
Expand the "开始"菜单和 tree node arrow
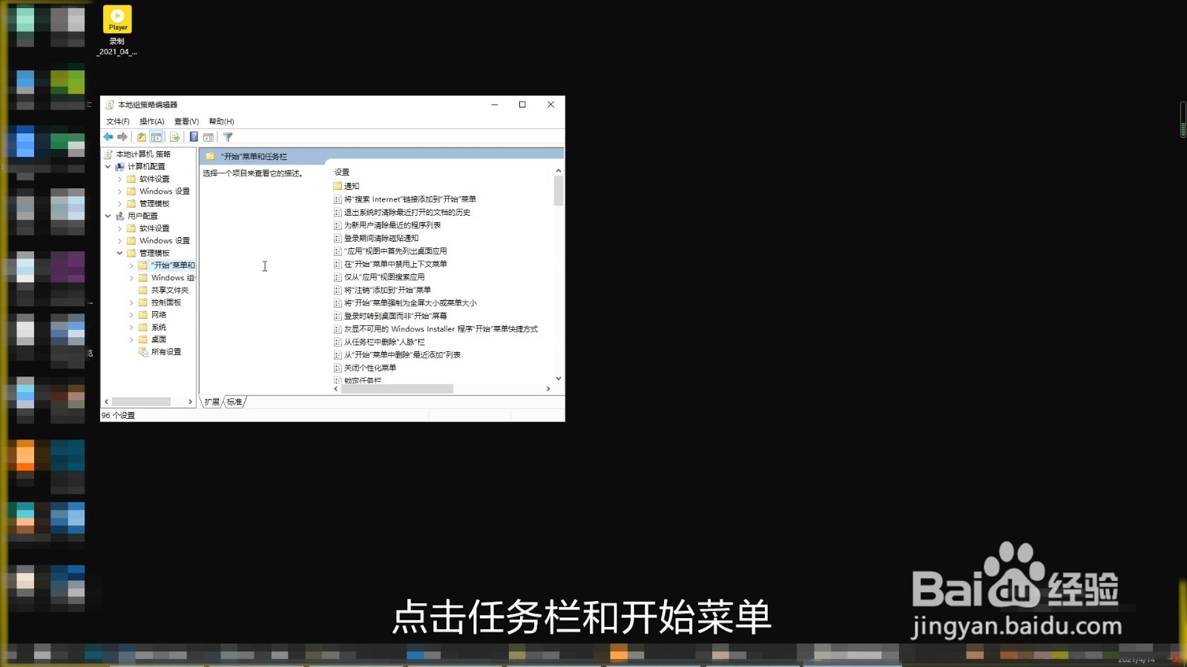131,265
